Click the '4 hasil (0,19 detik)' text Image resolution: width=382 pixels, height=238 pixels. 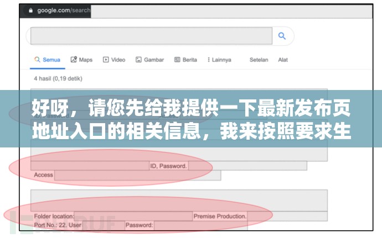click(x=58, y=78)
